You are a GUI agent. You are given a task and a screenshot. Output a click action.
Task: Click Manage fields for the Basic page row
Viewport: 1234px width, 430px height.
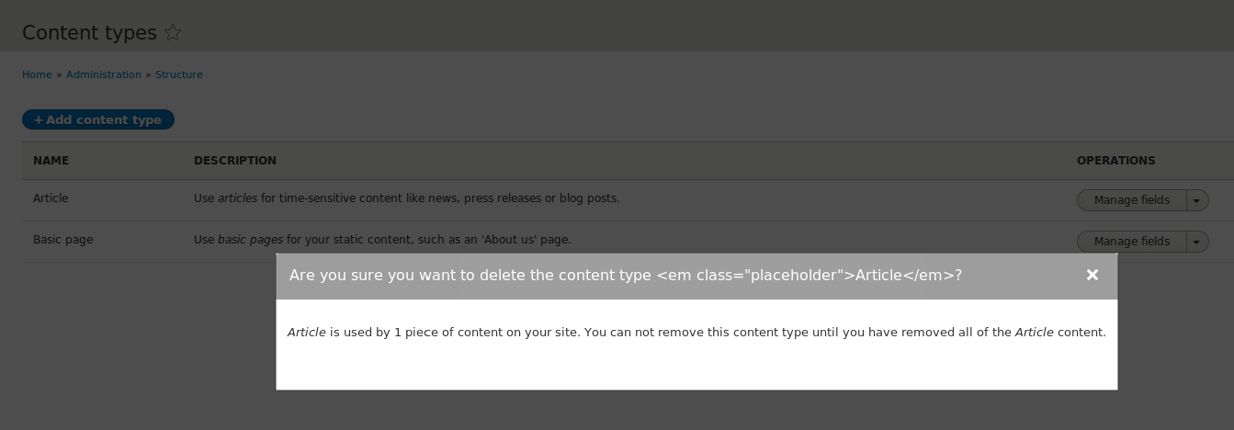tap(1132, 242)
